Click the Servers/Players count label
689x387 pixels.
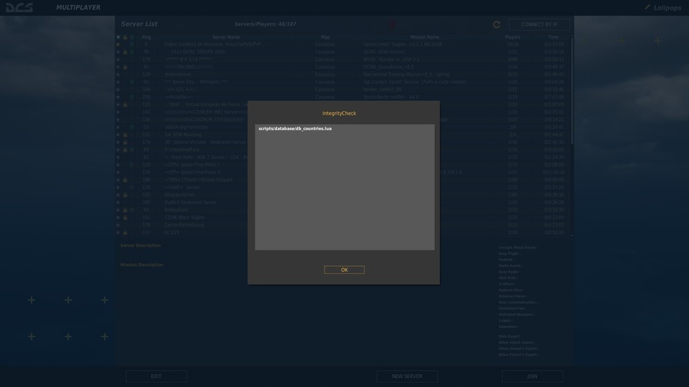[265, 24]
